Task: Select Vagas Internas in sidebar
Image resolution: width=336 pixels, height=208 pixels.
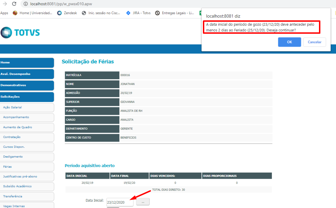Action: tap(27, 205)
